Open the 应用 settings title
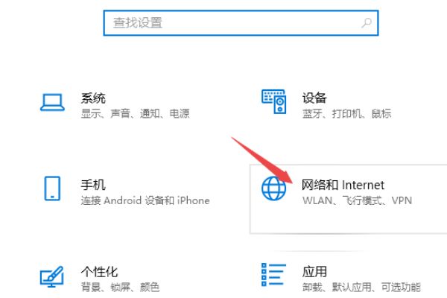Viewport: 447px width, 298px height. click(314, 271)
